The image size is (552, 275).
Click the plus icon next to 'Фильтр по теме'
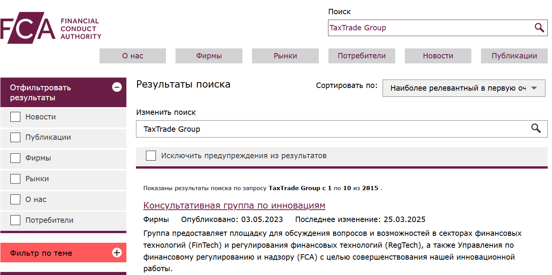coord(116,253)
